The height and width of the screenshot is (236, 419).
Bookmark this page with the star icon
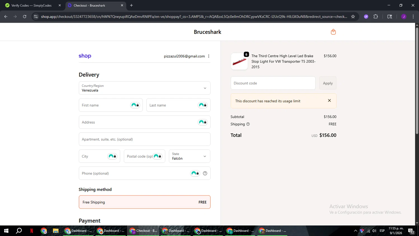[x=353, y=16]
